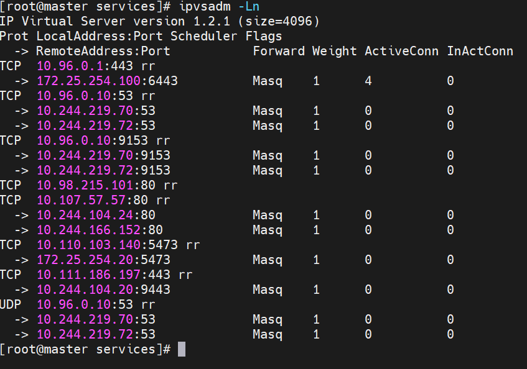Click the "UDP" protocol label
The image size is (527, 369).
pos(11,304)
